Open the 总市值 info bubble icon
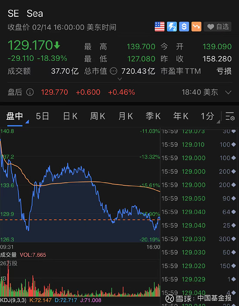This screenshot has width=239, height=306. pos(113,71)
